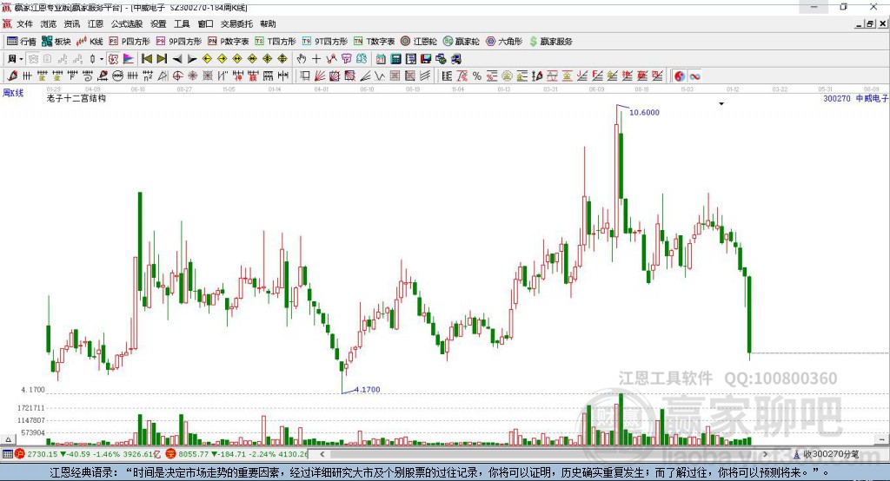
Task: Click the save floppy disk icon
Action: pos(426,59)
